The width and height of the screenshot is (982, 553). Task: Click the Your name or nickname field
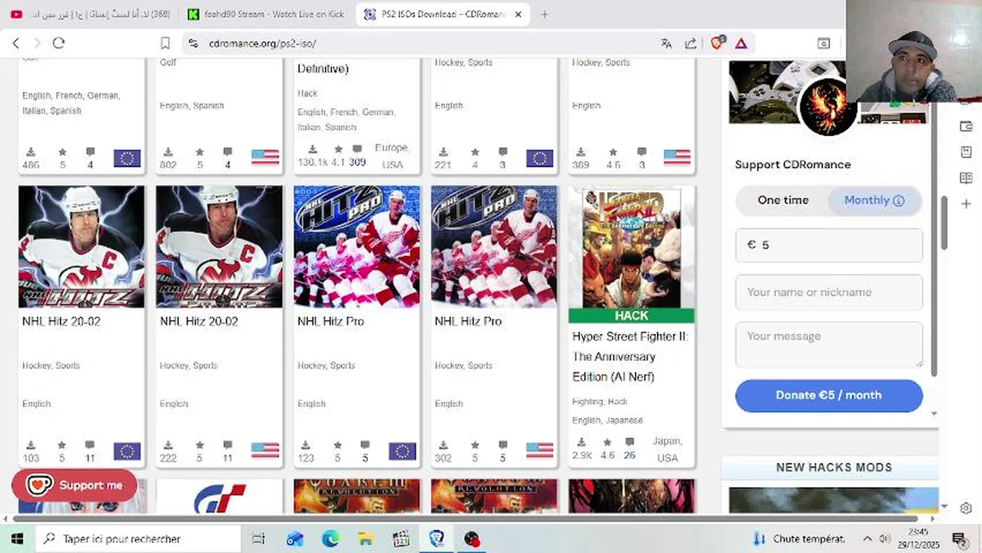828,293
